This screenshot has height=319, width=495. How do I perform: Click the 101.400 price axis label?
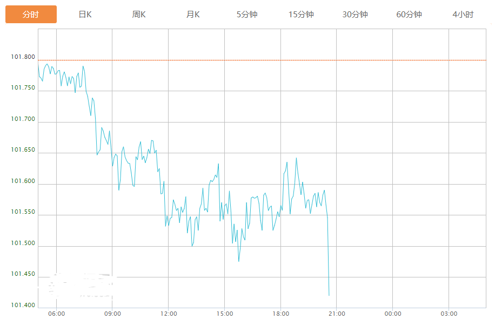23,306
